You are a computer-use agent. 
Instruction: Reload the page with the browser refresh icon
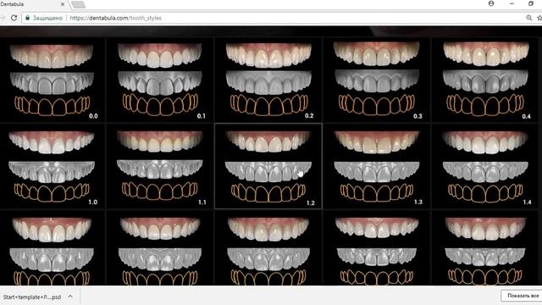(x=14, y=18)
